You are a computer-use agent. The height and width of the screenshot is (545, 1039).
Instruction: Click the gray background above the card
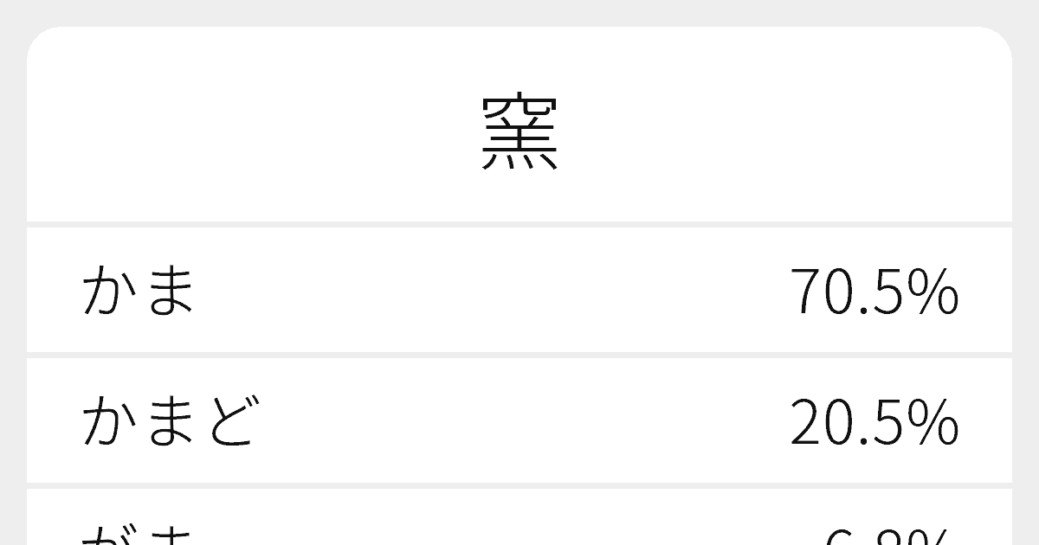(519, 12)
